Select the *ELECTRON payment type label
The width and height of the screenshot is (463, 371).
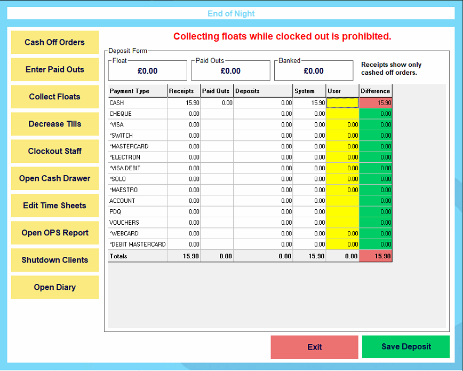[x=125, y=157]
